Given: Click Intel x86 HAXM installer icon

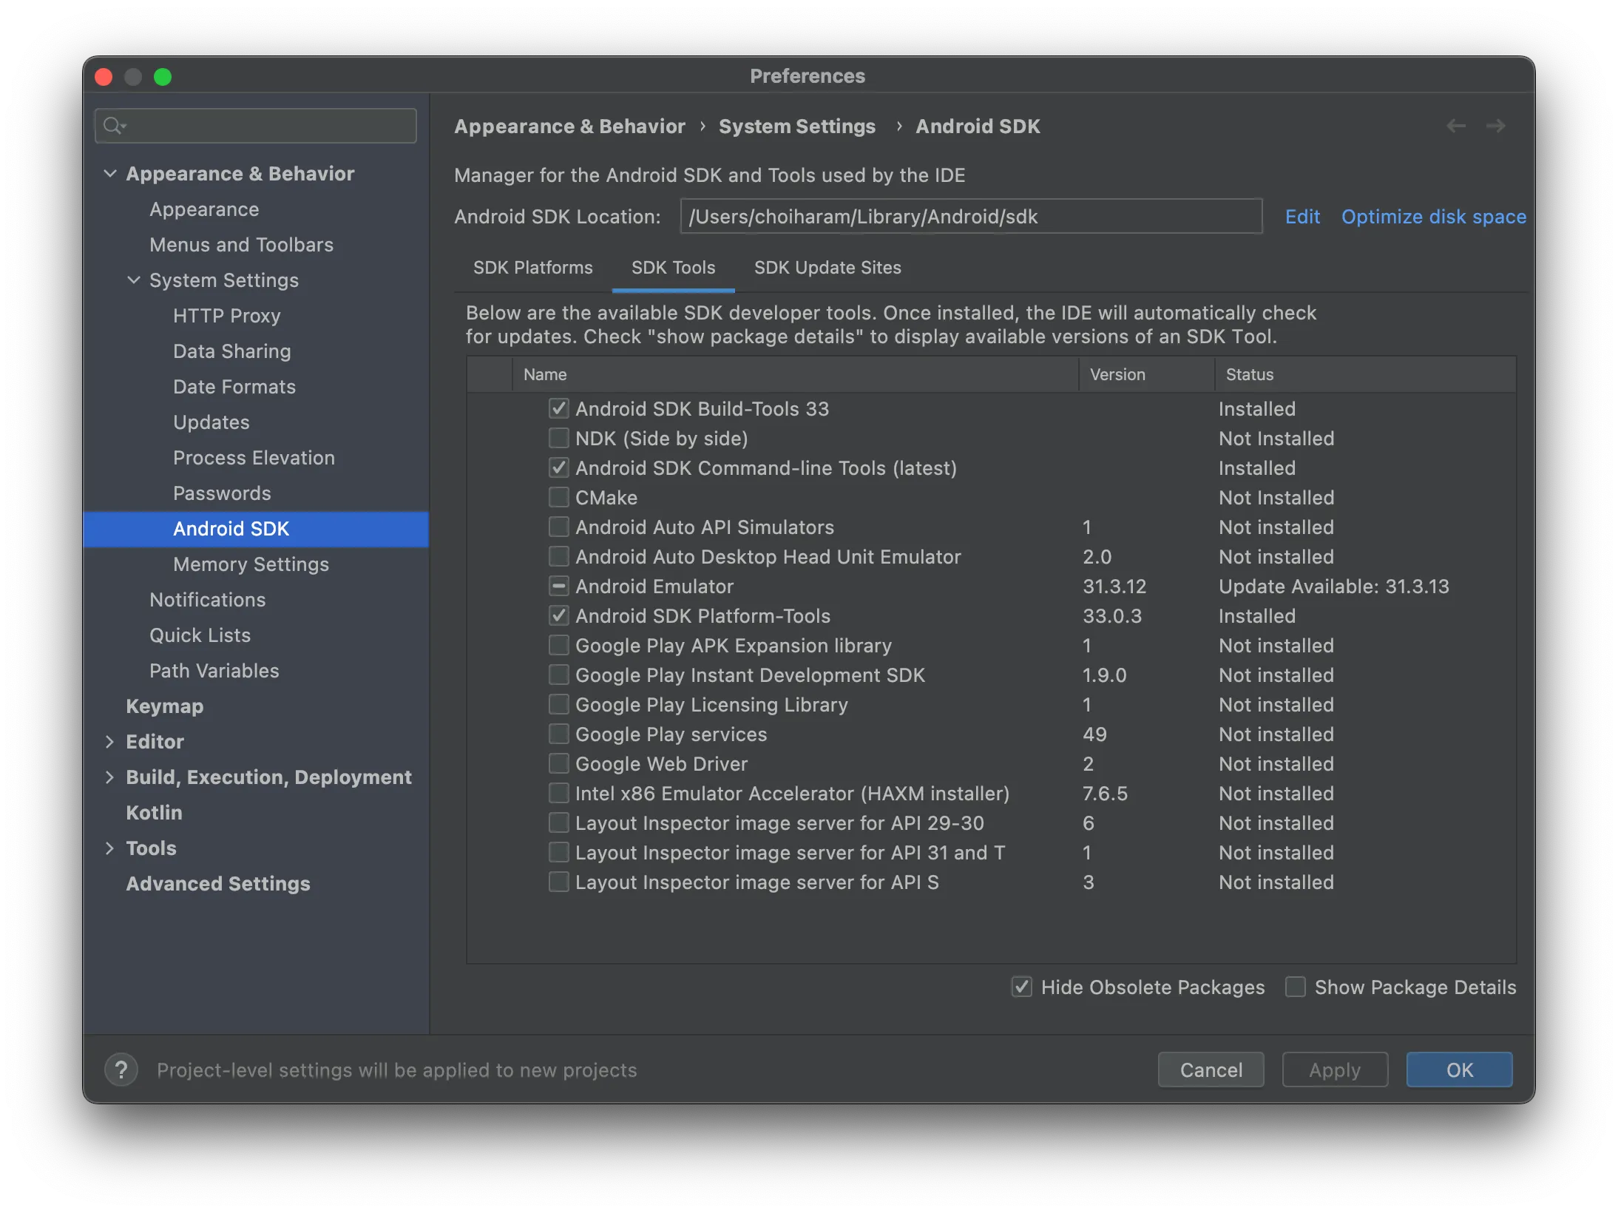Looking at the screenshot, I should click(557, 793).
